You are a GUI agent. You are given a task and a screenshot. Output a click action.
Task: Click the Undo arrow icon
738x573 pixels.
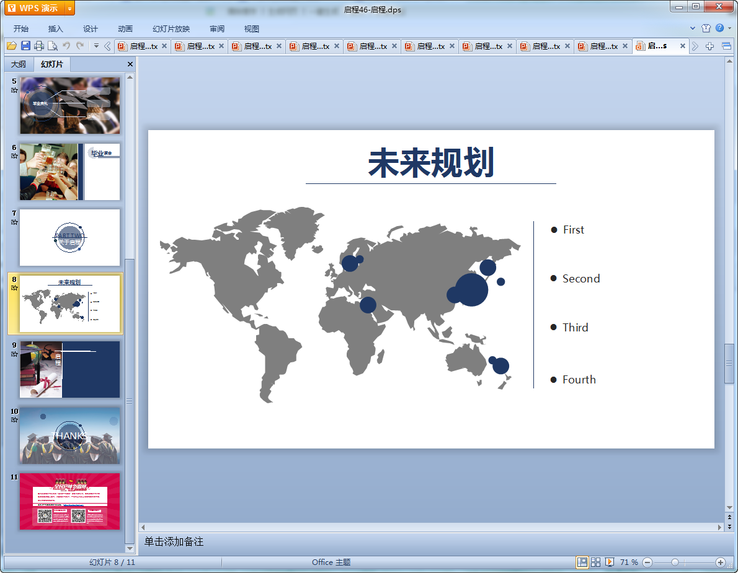pyautogui.click(x=66, y=46)
